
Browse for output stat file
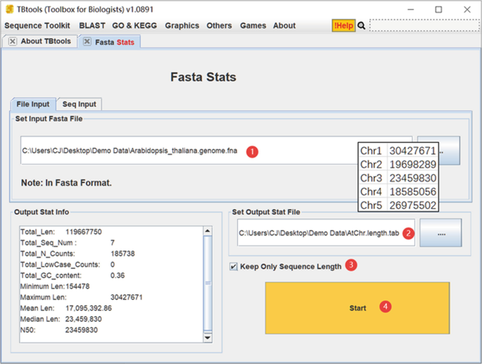coord(440,233)
